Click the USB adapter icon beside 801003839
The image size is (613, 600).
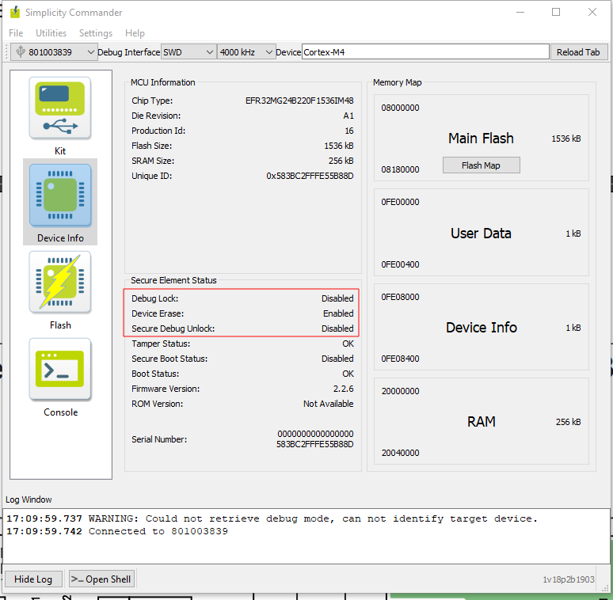[x=21, y=51]
